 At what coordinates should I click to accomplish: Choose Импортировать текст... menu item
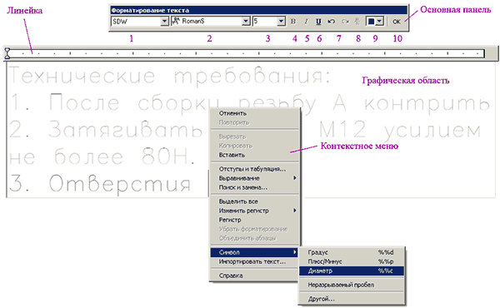[254, 261]
